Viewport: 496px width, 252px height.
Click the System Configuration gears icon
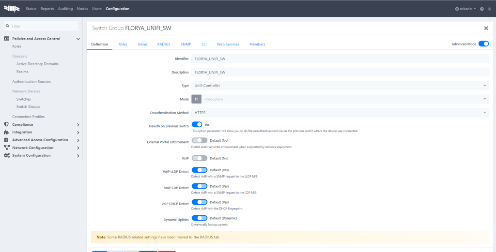pyautogui.click(x=7, y=155)
